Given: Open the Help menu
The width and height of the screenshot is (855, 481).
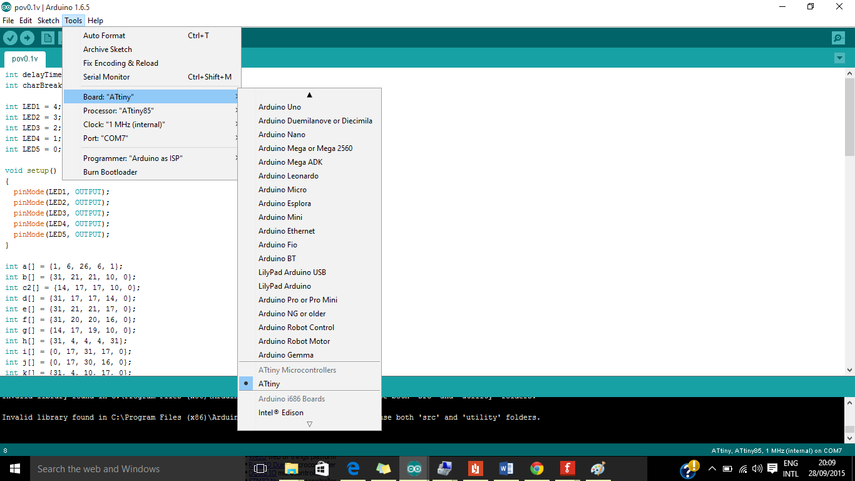Looking at the screenshot, I should (95, 21).
